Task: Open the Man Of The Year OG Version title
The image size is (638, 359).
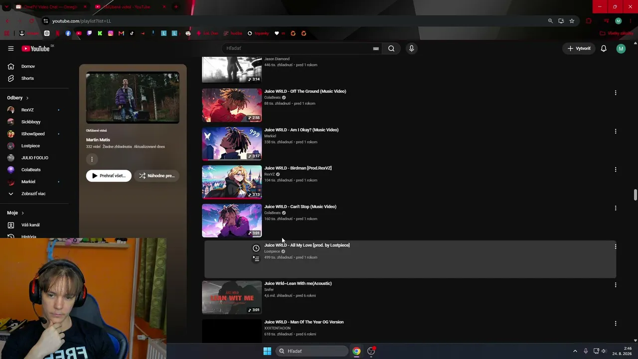Action: point(304,322)
